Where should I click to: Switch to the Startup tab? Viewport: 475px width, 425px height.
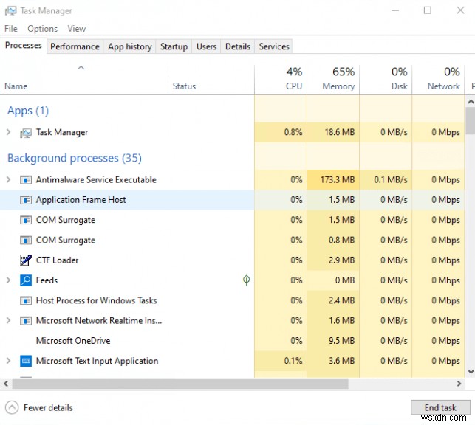click(x=174, y=46)
